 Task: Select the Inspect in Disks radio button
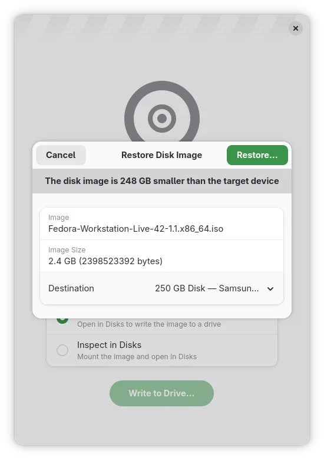point(62,350)
